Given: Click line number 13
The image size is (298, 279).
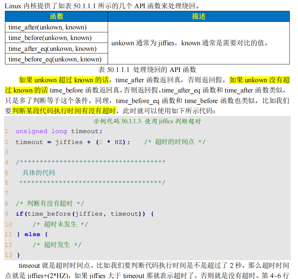Looking at the screenshot, I should click(9, 255).
